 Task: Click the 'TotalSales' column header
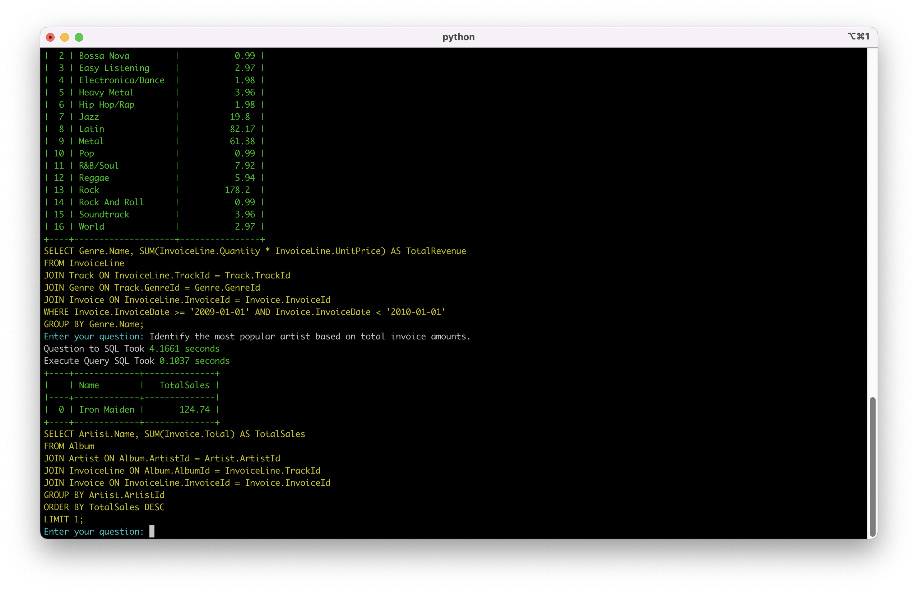coord(184,385)
